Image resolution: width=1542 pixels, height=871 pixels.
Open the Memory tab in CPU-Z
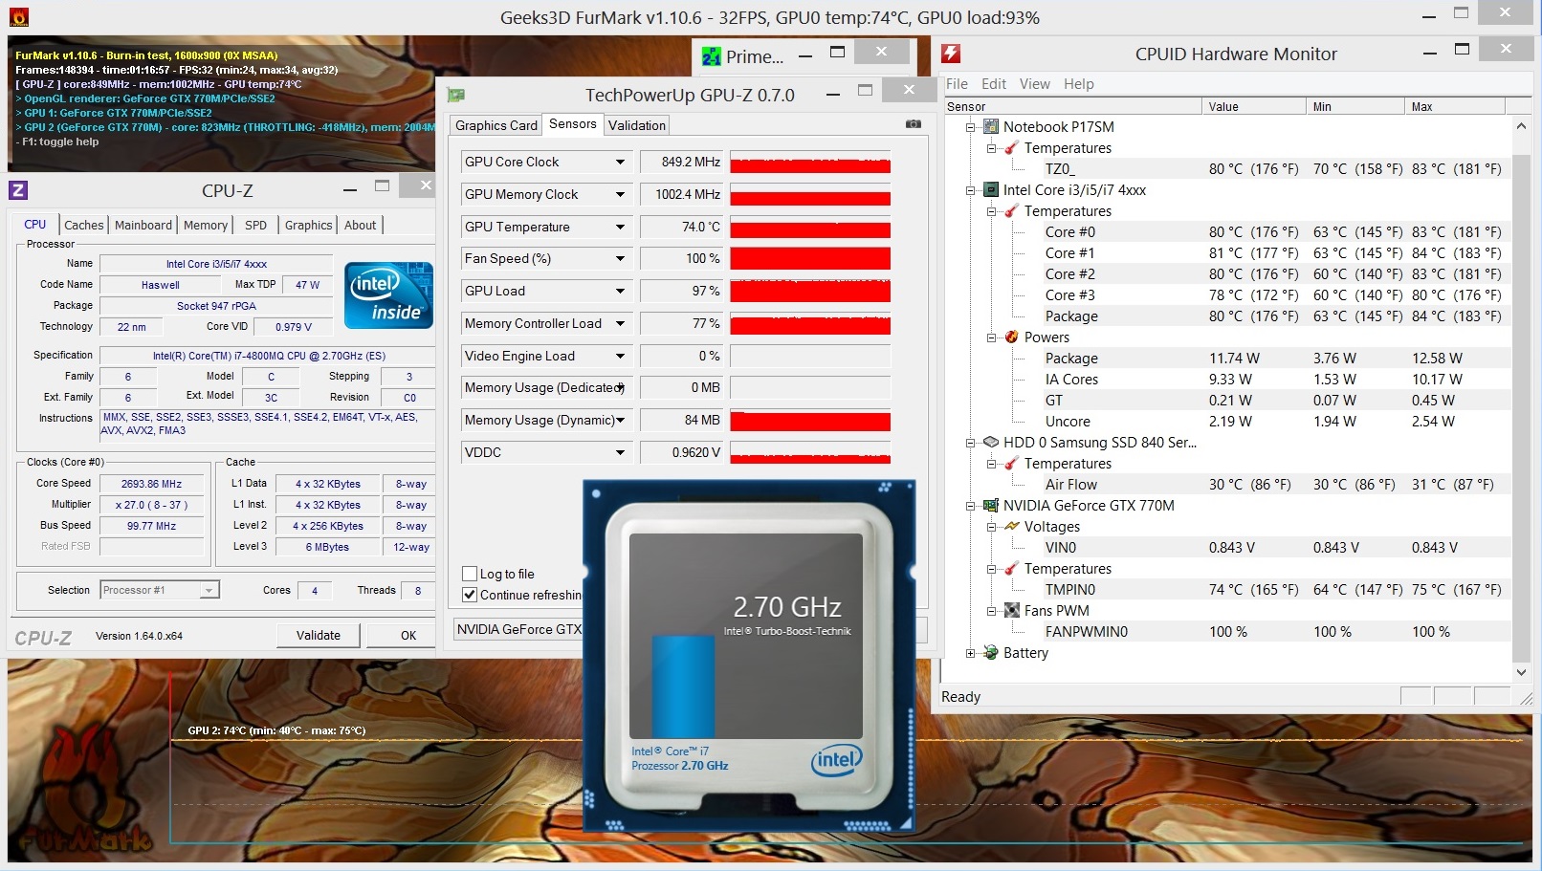pyautogui.click(x=206, y=225)
